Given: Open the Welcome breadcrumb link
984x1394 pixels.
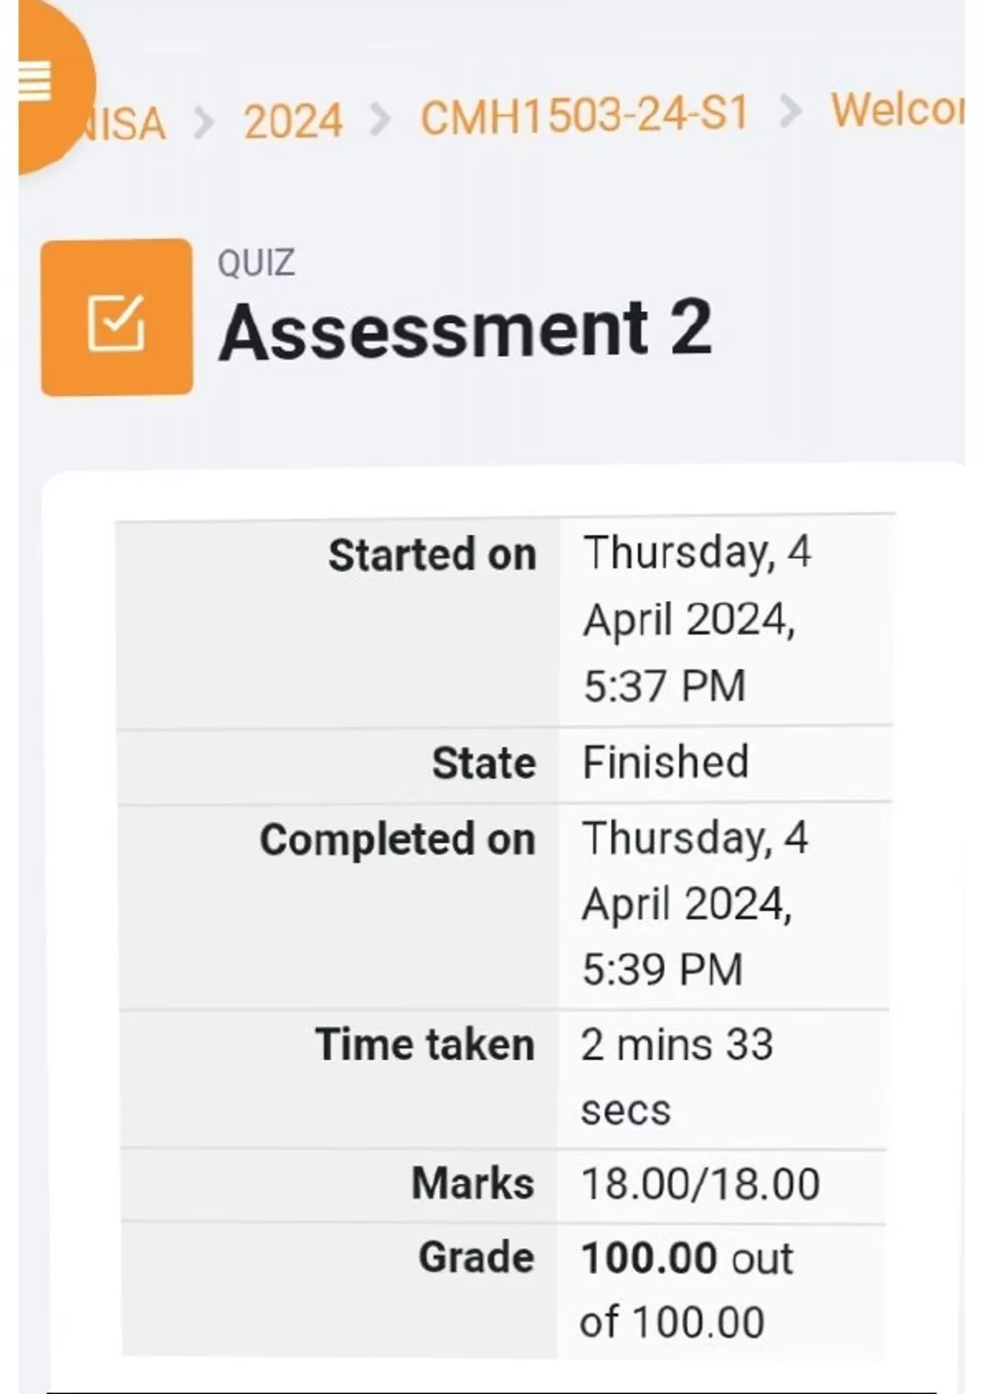Looking at the screenshot, I should [x=897, y=110].
